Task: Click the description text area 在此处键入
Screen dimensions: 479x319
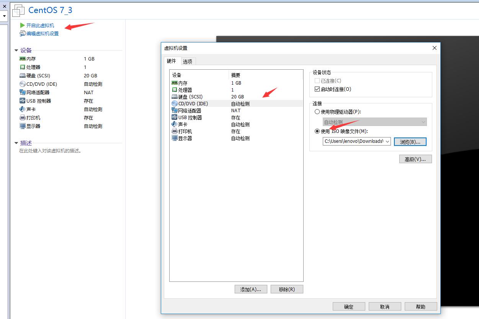Action: pos(50,151)
